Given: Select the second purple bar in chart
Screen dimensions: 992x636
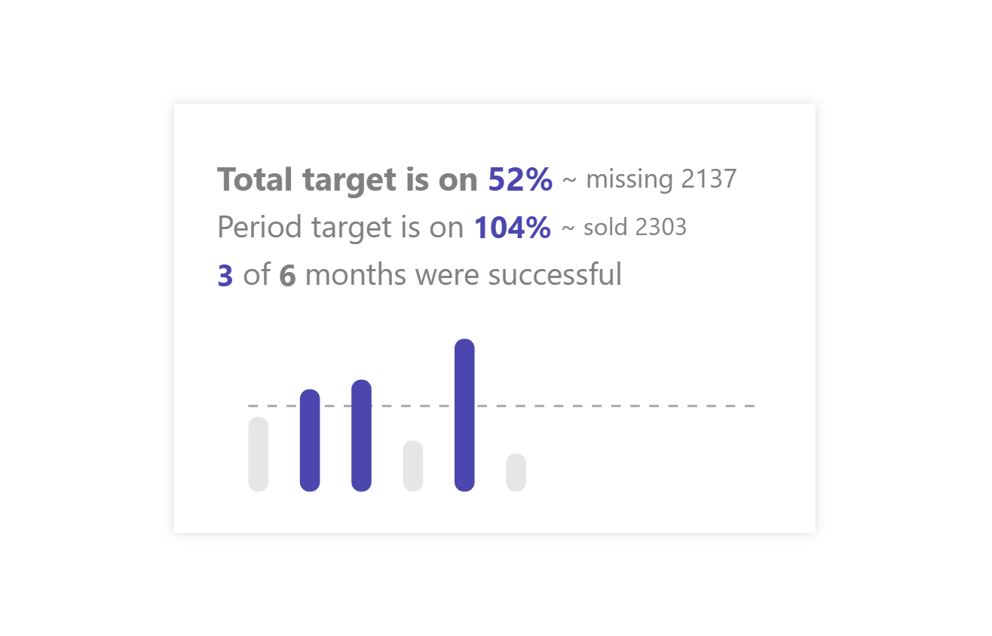Looking at the screenshot, I should point(310,440).
